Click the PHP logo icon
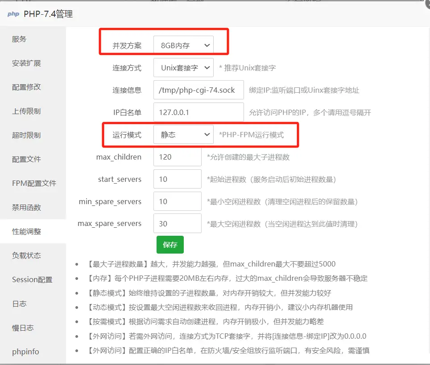The image size is (430, 365). click(13, 14)
